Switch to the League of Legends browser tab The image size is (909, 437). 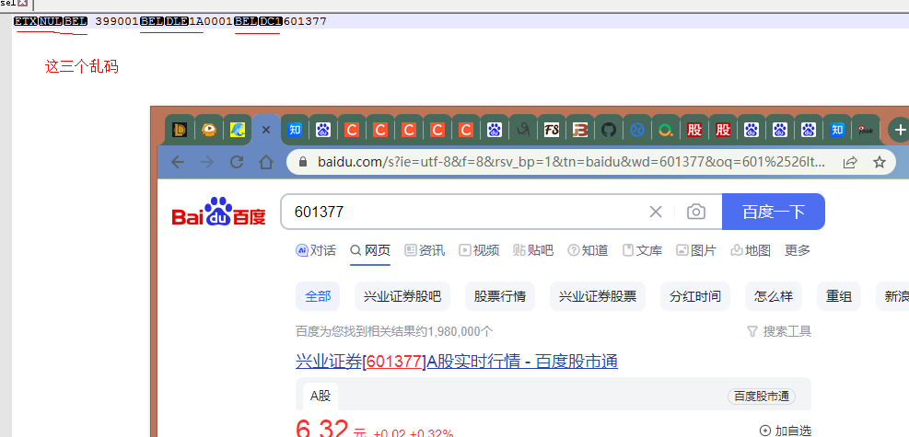pos(180,131)
